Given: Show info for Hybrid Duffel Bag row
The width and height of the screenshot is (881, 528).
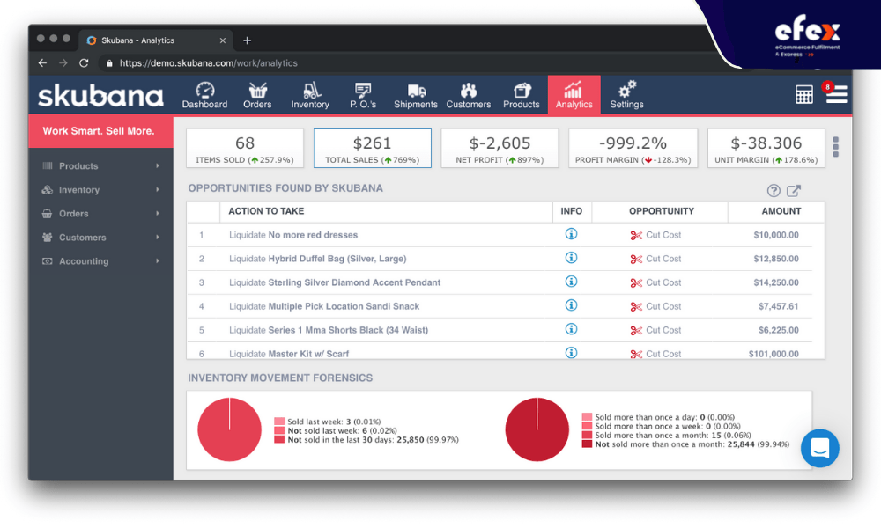Looking at the screenshot, I should pyautogui.click(x=571, y=258).
